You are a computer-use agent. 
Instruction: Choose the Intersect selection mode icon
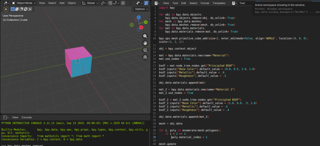pos(30,9)
